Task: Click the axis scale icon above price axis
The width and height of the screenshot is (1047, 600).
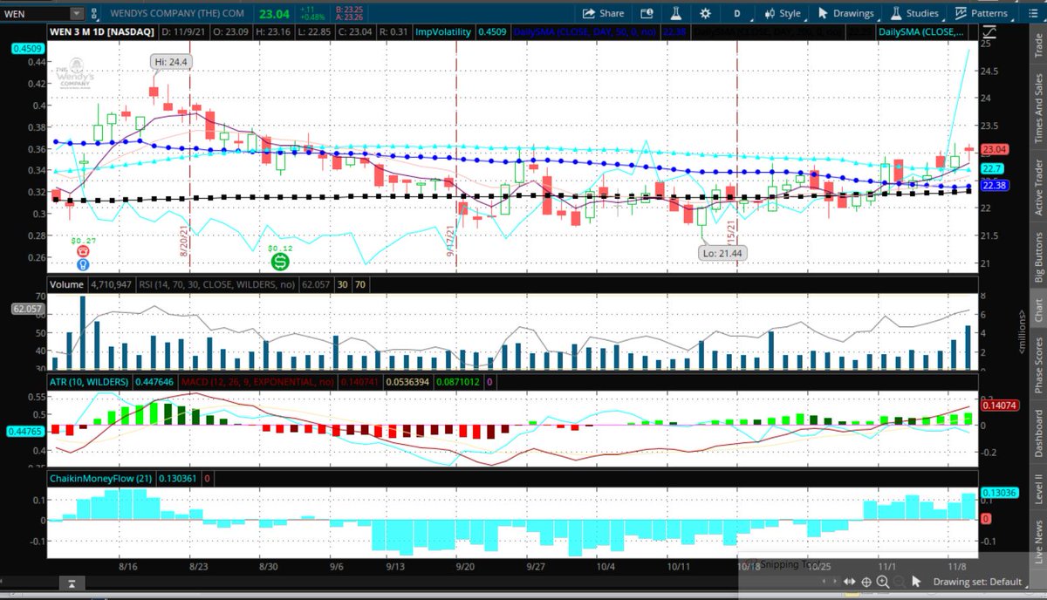Action: coord(989,31)
